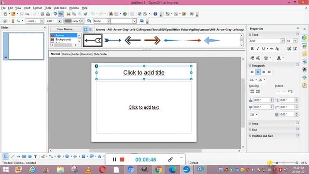Select the Rectangle tool in drawing toolbar

[x=24, y=157]
